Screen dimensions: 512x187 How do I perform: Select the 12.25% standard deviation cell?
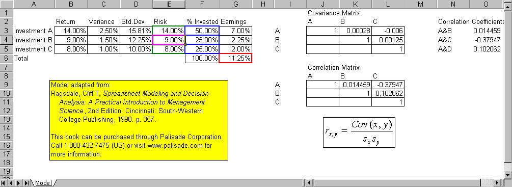pyautogui.click(x=136, y=40)
